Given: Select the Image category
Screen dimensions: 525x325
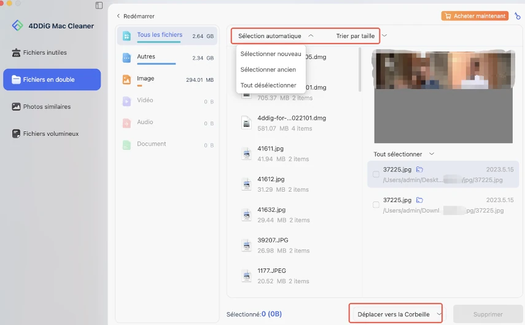Looking at the screenshot, I should [x=167, y=79].
